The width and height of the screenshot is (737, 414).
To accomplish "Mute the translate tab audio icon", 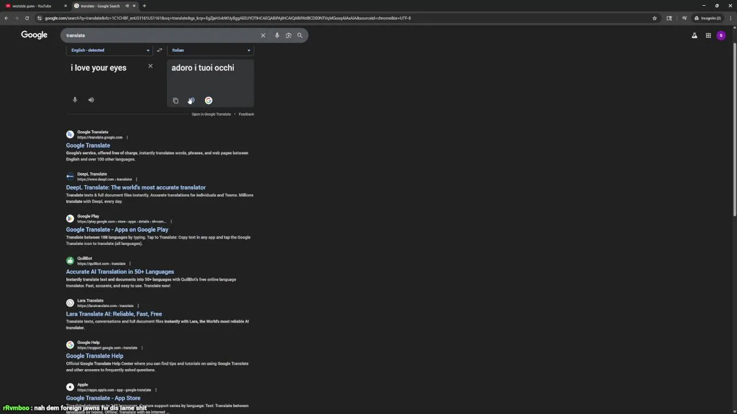I will (x=127, y=6).
